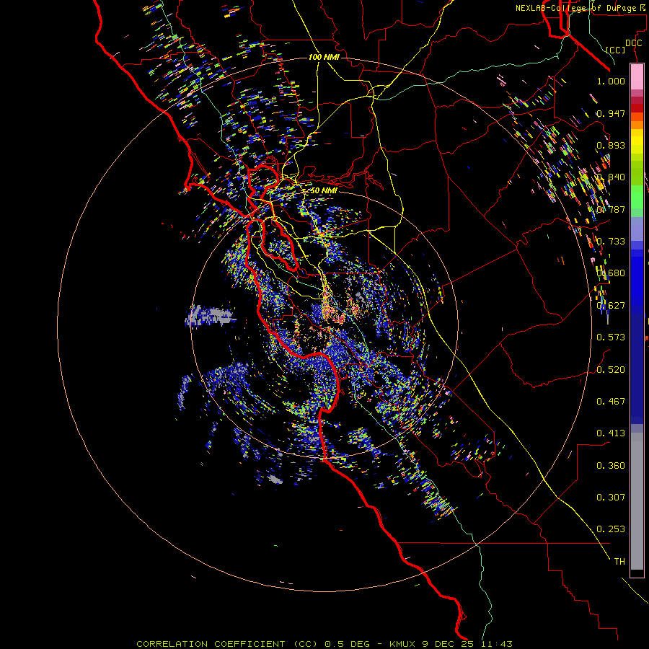The width and height of the screenshot is (649, 649).
Task: Click the DCC label above the color bar
Action: click(x=633, y=43)
